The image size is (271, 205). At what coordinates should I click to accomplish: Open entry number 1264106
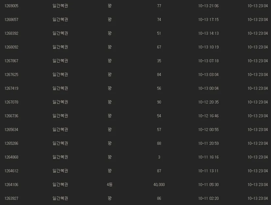(11, 185)
